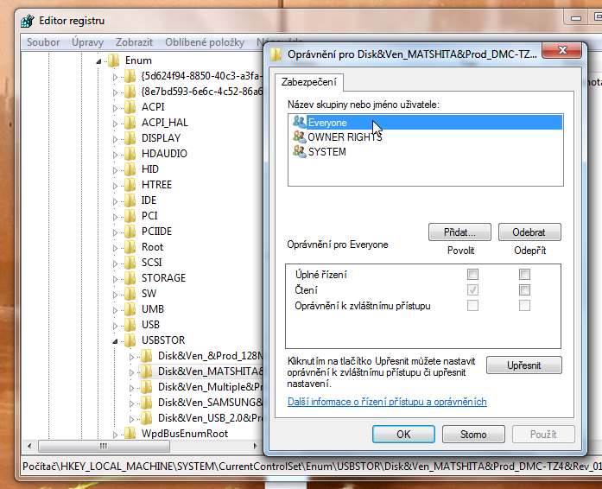Click the USB folder icon
This screenshot has width=602, height=489.
(130, 325)
